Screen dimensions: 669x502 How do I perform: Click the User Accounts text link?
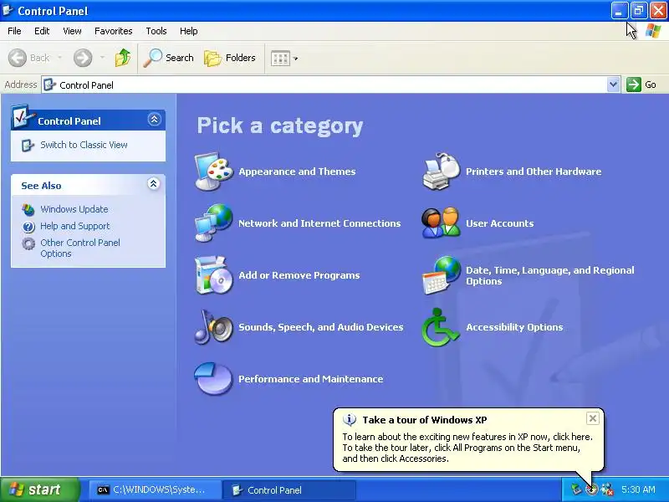[499, 223]
